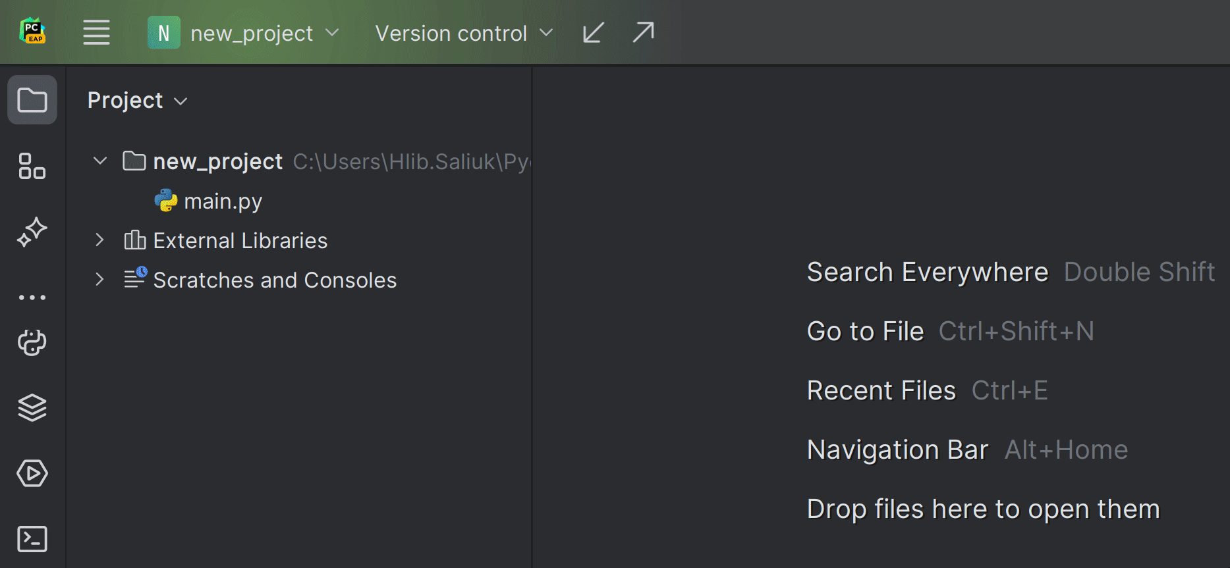Open the Terminal tool window

(32, 539)
